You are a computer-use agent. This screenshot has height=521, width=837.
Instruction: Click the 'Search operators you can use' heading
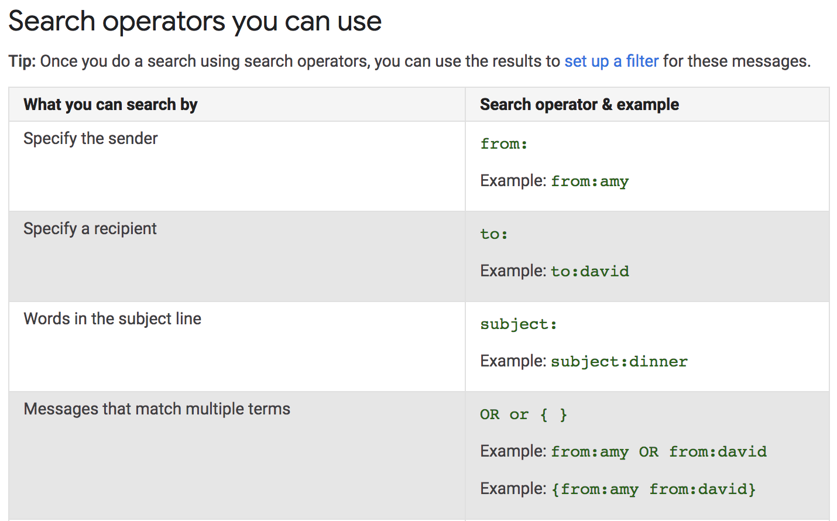(x=195, y=22)
